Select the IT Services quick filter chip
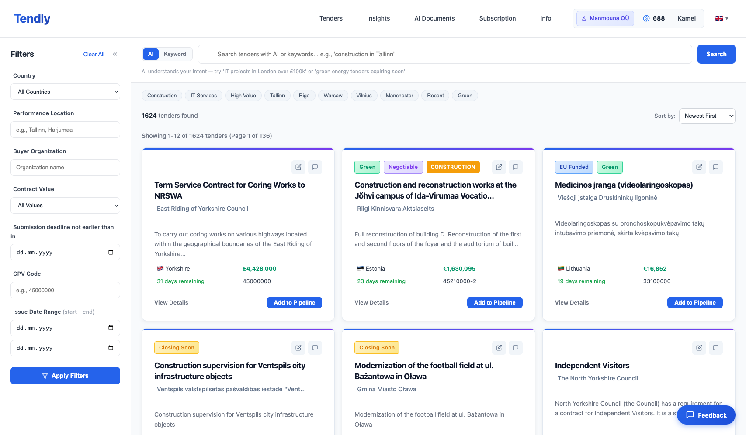Viewport: 746px width, 435px height. 204,96
